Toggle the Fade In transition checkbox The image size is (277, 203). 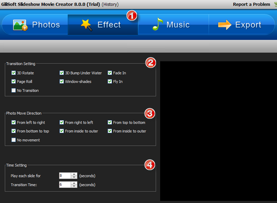(x=110, y=73)
